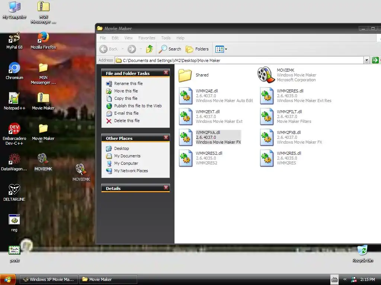Switch to Windows XP Movie Ma... taskbar button
The height and width of the screenshot is (285, 381).
click(49, 280)
